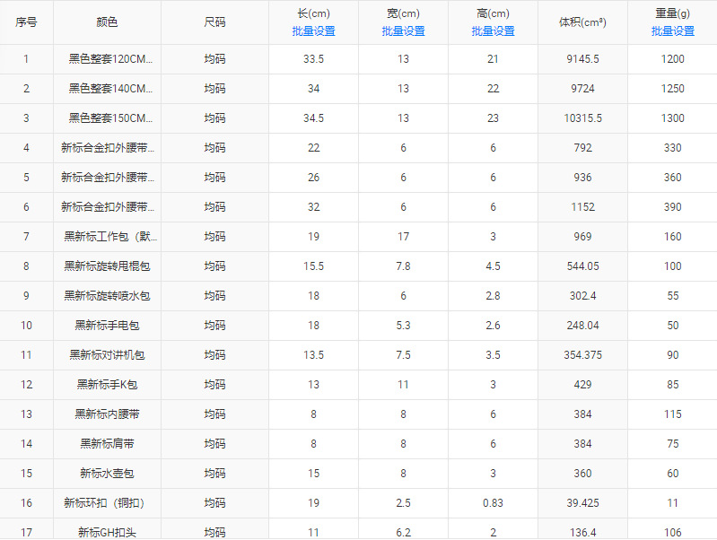Screen dimensions: 717x540
Task: Edit width value 17 in row 7
Action: click(x=403, y=237)
